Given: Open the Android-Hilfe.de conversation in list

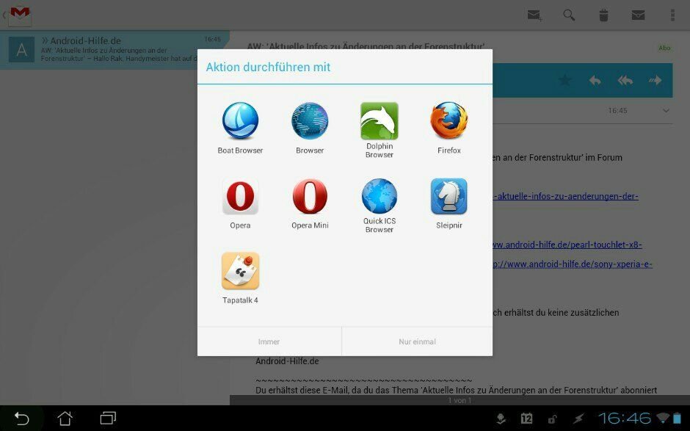Looking at the screenshot, I should click(115, 50).
